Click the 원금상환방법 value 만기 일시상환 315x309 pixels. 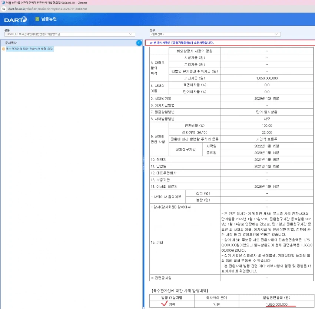266,112
